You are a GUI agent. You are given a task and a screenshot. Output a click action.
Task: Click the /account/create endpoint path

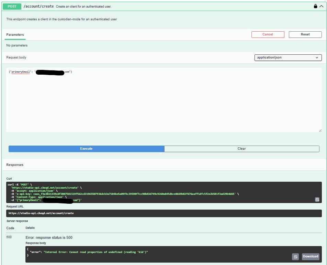[39, 7]
